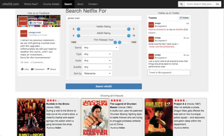Click Film Release Year upper handle
224x136 pixels.
[120, 42]
